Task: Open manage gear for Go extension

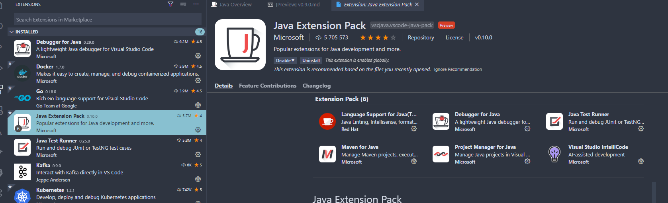Action: (x=198, y=105)
